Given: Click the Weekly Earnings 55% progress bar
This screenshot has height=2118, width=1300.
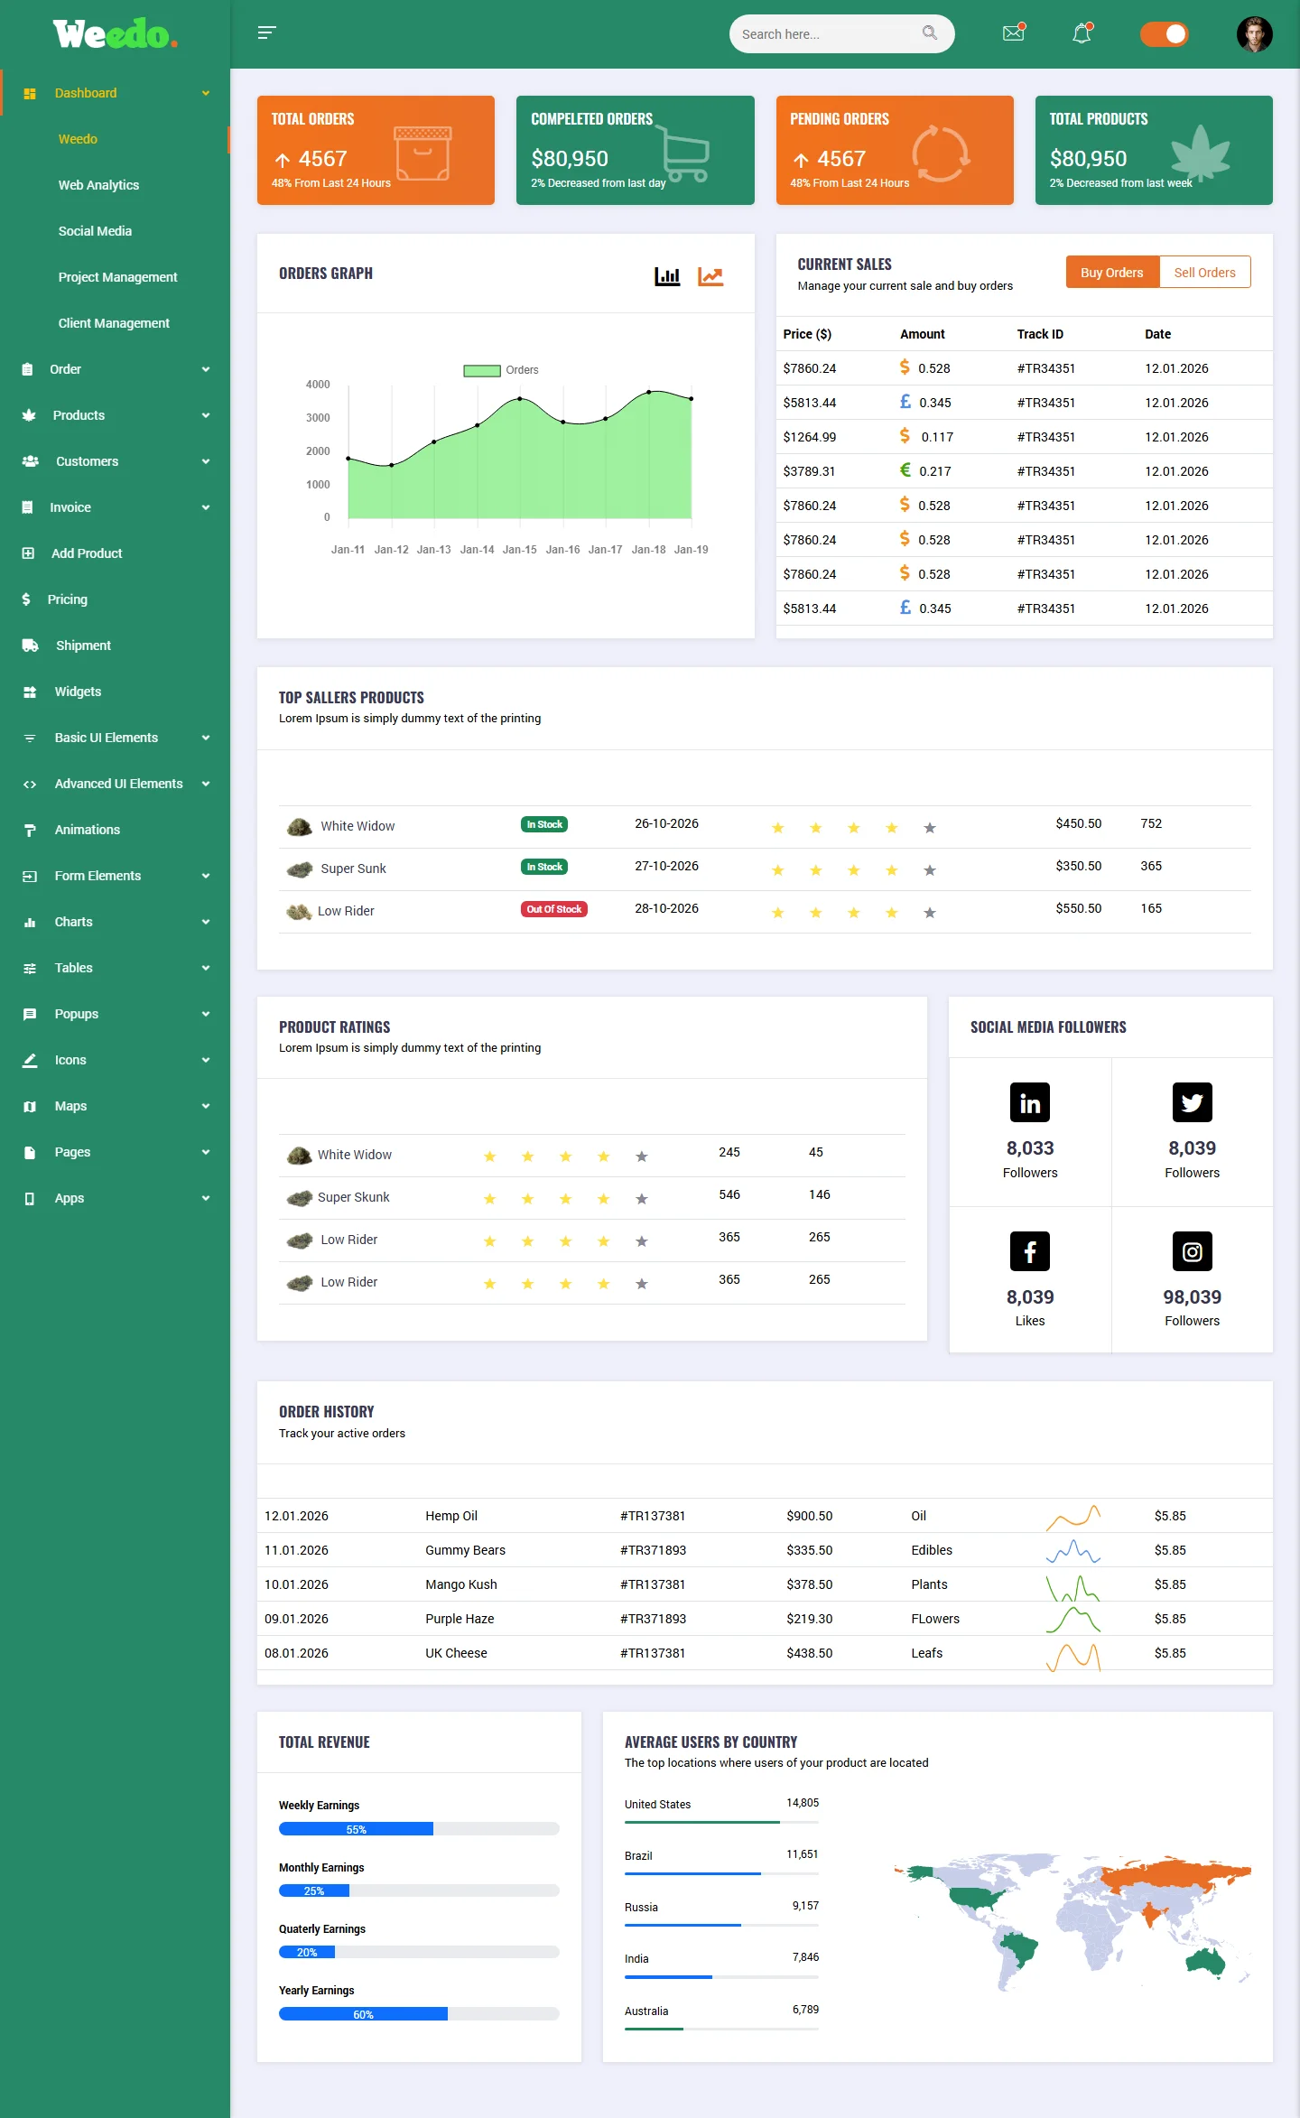Looking at the screenshot, I should tap(419, 1829).
